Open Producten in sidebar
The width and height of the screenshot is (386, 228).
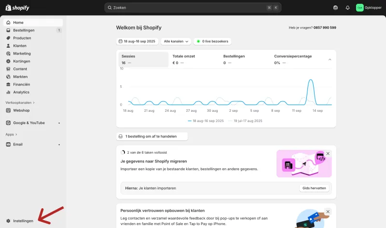click(33, 38)
